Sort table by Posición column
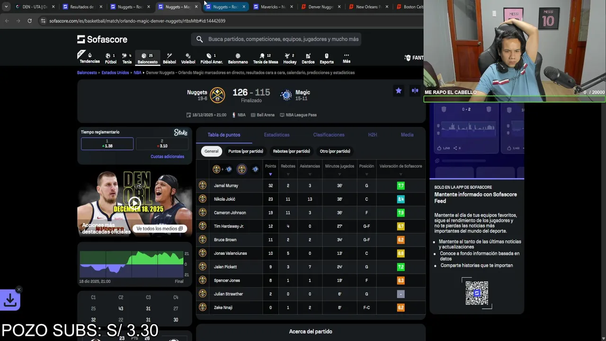Screen dimensions: 606x341 tap(366, 169)
